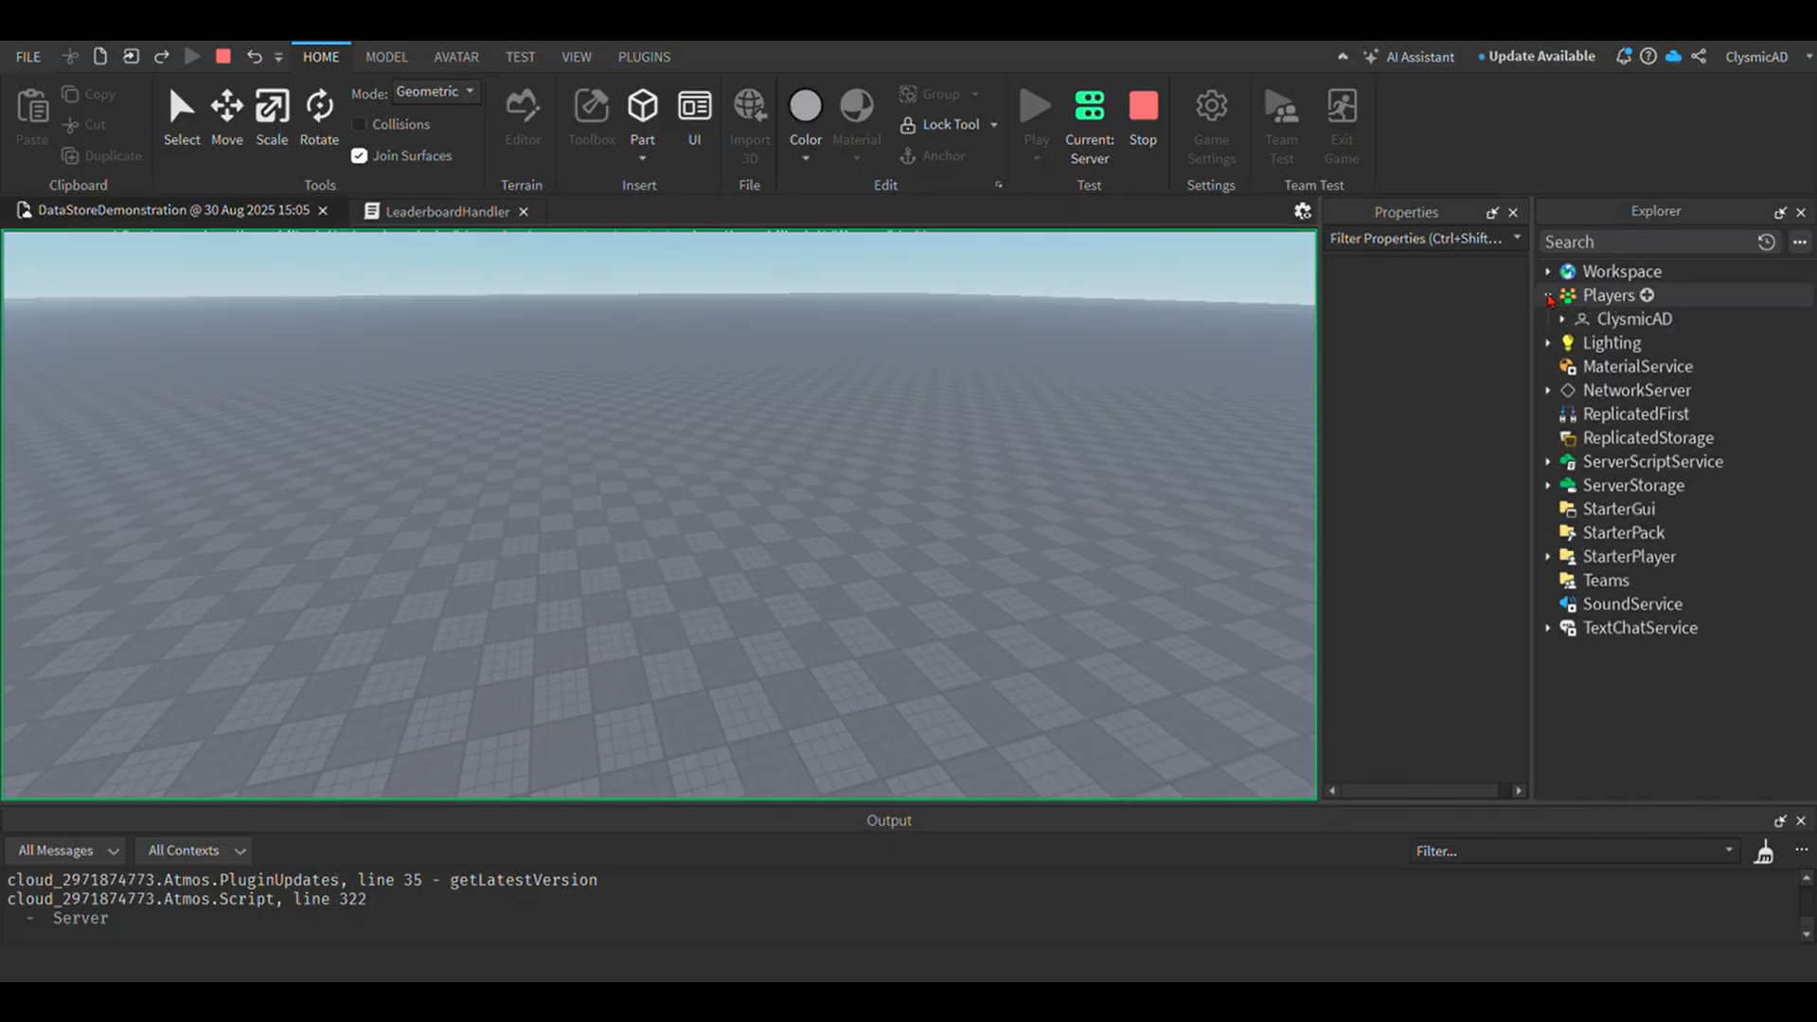Activate the Move tool
Screen dimensions: 1817x1022
(x=226, y=117)
